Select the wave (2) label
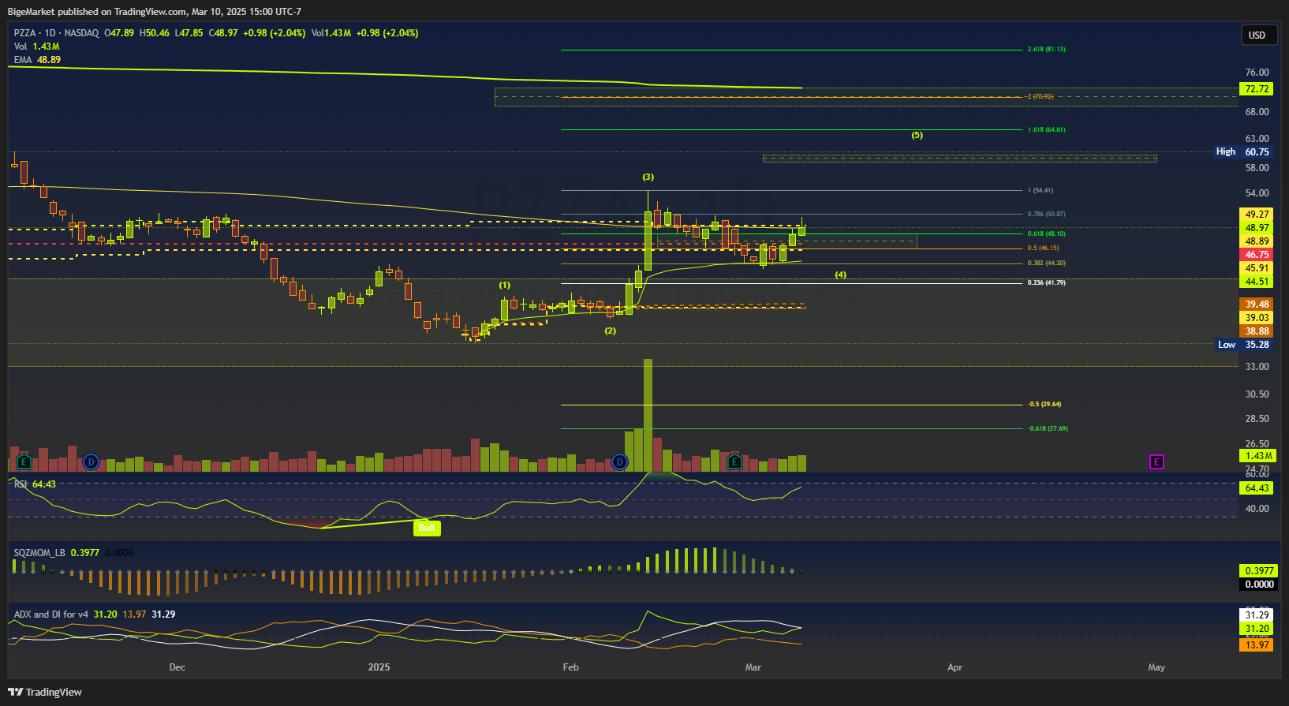 [610, 331]
